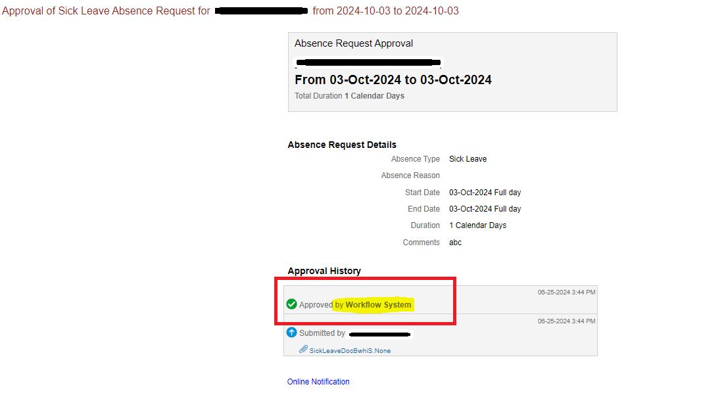Click the Absence Request Approval header

click(354, 43)
